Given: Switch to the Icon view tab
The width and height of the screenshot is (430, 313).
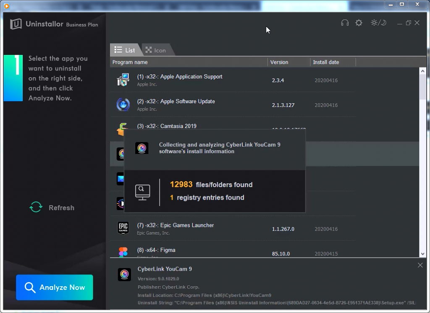Looking at the screenshot, I should [x=156, y=50].
